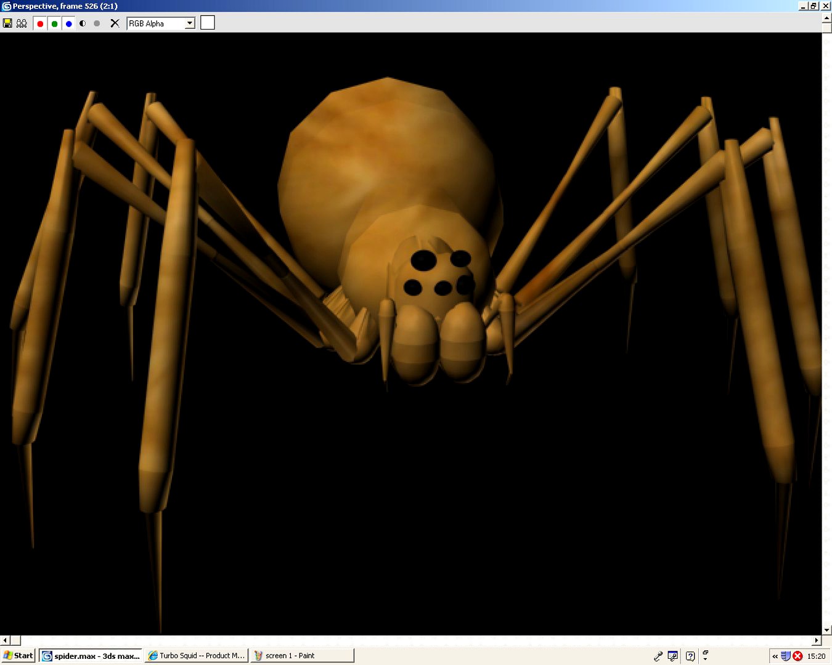Open language bar options arrow

tap(706, 658)
